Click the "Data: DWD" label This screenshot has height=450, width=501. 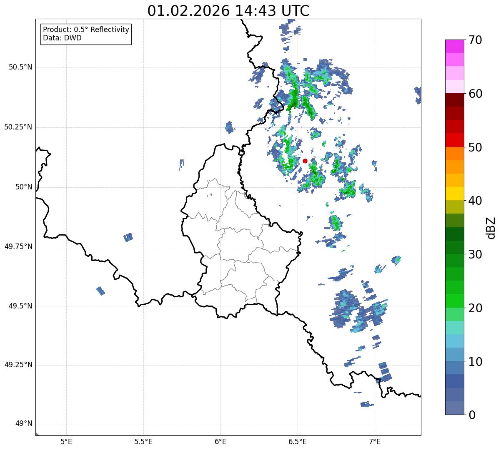click(x=63, y=38)
